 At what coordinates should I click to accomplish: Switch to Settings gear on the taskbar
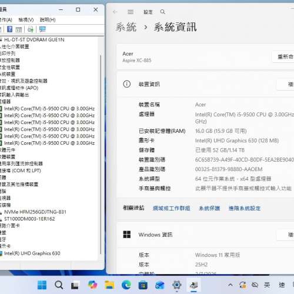click(176, 285)
